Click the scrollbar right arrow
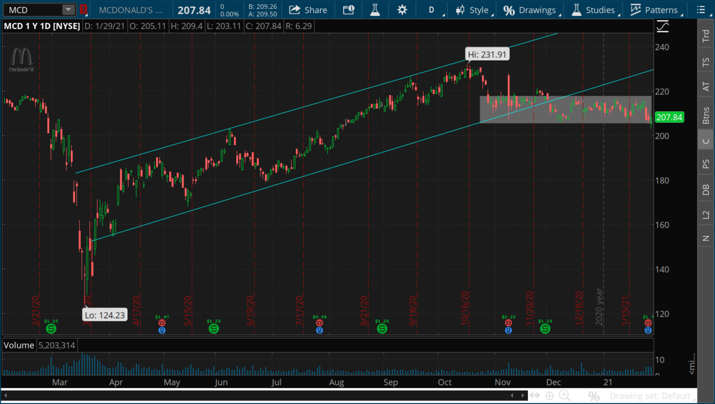Screen dimensions: 715x404 pos(524,395)
